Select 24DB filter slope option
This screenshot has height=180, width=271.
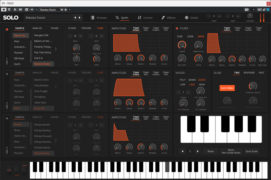pos(190,36)
